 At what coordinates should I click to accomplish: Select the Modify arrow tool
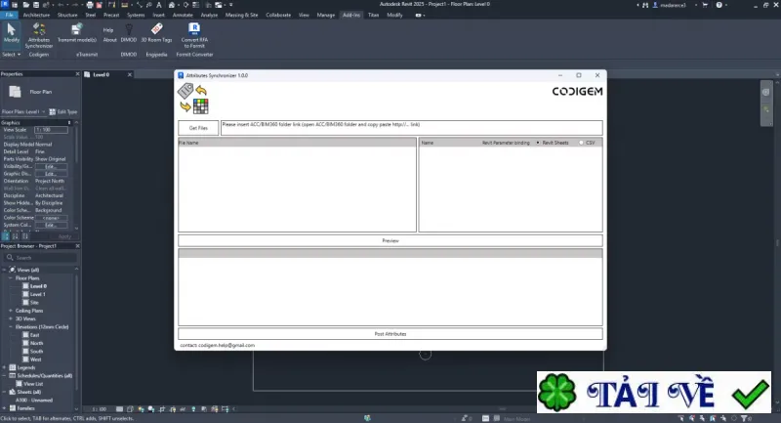[12, 33]
